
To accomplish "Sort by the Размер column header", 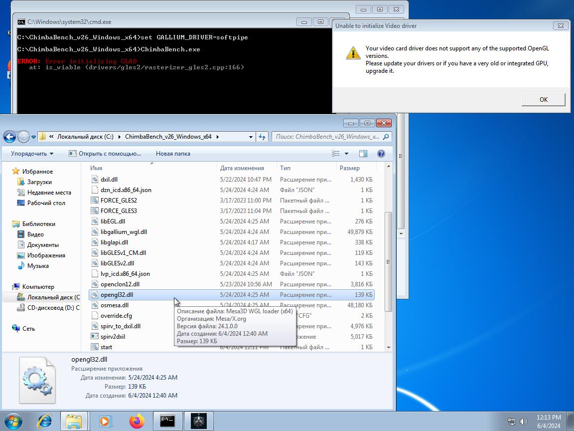I will (x=356, y=168).
